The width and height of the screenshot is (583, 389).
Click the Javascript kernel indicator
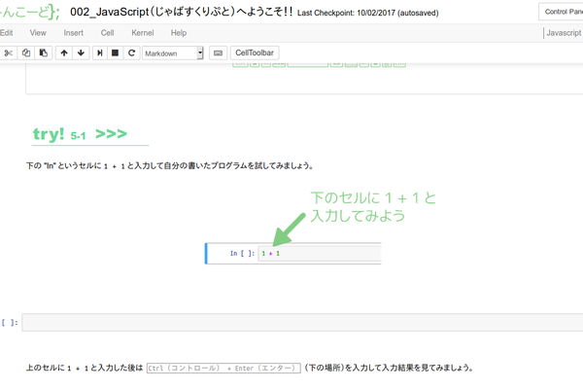[564, 33]
